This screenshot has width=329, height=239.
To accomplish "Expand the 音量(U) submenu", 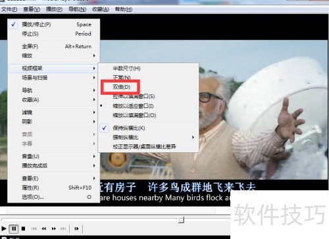I will coord(54,156).
